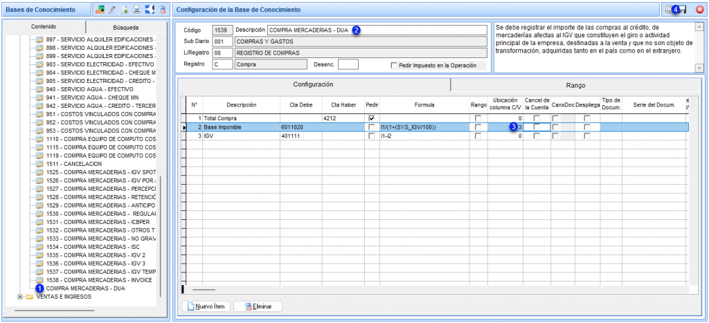
Task: Click the Cta Debe cell 401111
Action: point(300,136)
